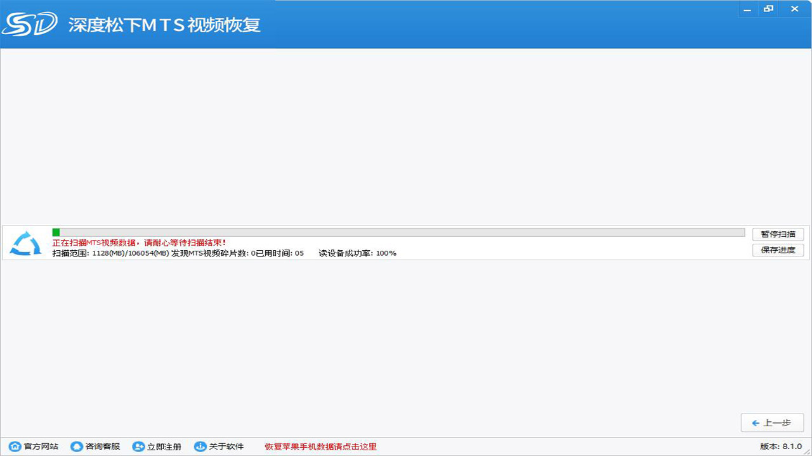Image resolution: width=812 pixels, height=456 pixels.
Task: Click the green scan progress bar
Action: [x=55, y=232]
